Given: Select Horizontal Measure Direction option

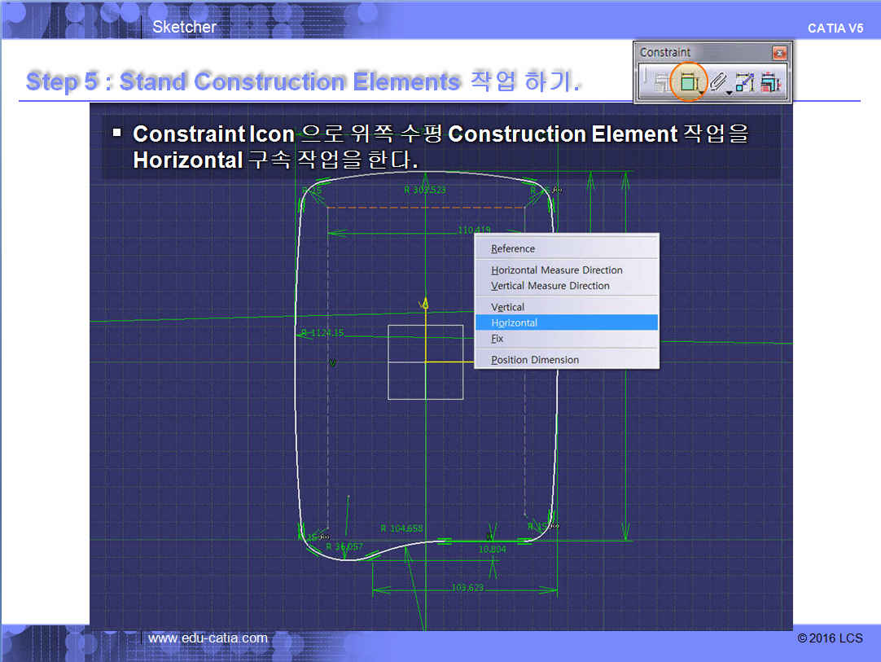Looking at the screenshot, I should click(556, 270).
